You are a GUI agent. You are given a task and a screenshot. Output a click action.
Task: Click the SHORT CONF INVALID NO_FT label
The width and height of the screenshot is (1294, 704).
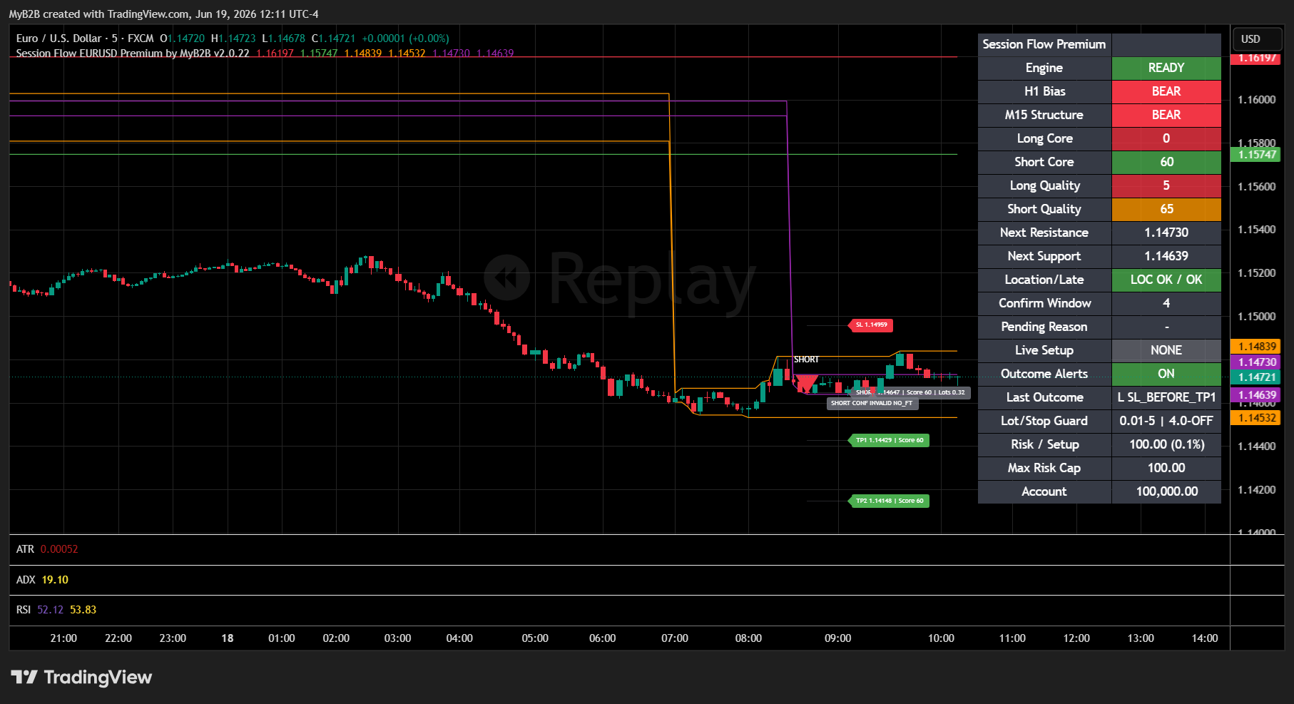click(x=872, y=403)
